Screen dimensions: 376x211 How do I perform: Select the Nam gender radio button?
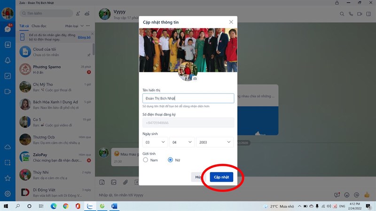[145, 160]
